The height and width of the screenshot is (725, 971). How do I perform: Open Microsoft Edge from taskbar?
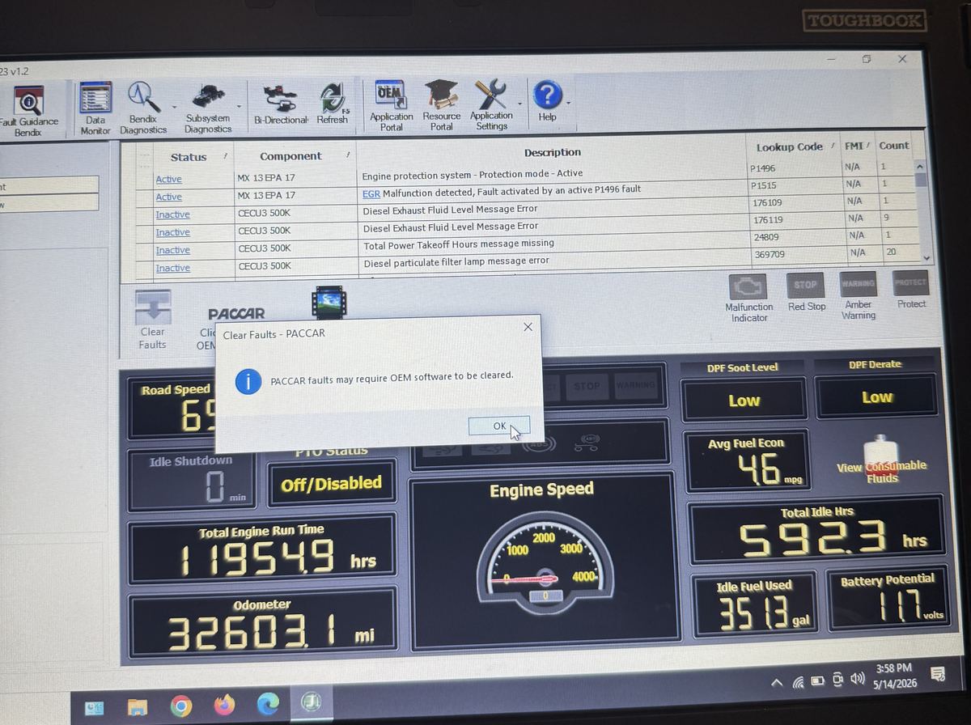point(268,706)
